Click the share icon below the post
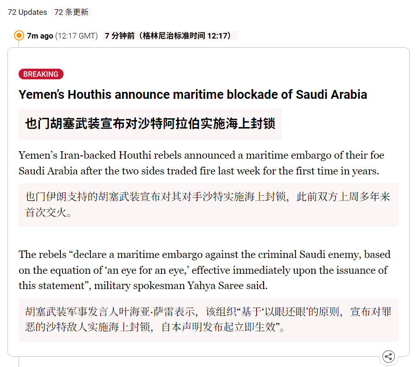 pyautogui.click(x=388, y=356)
